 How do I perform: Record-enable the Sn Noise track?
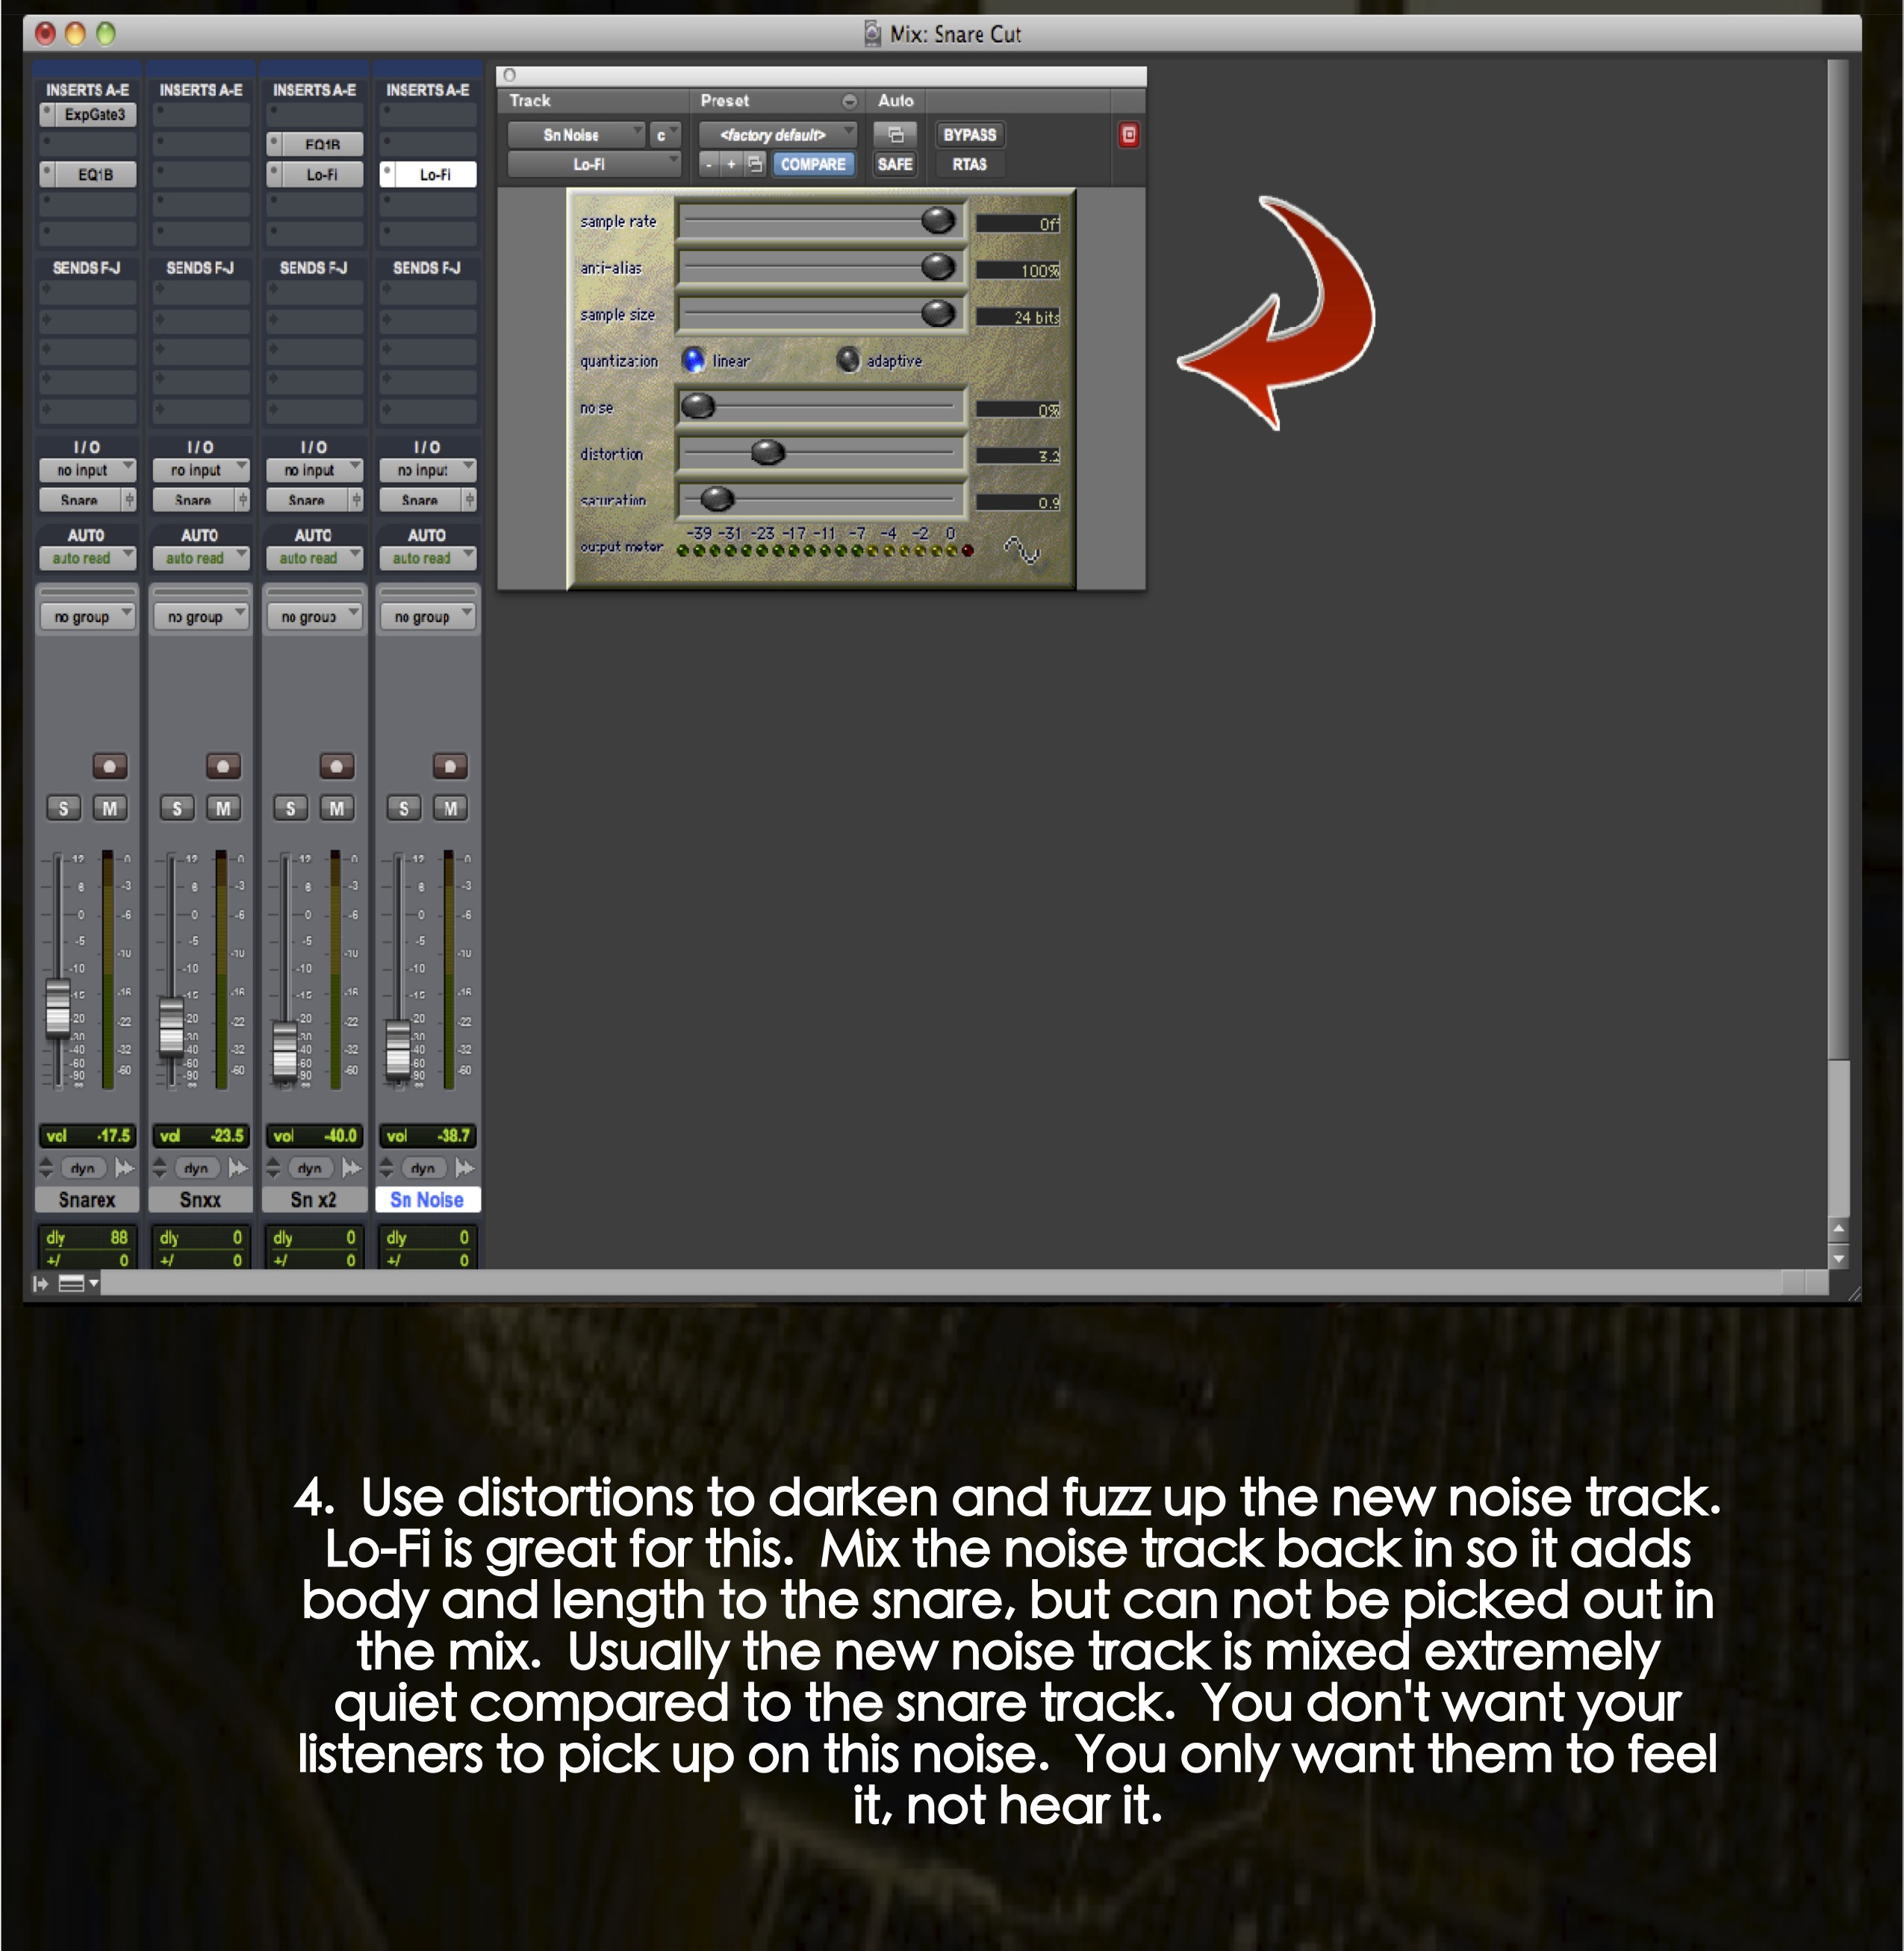pyautogui.click(x=450, y=766)
